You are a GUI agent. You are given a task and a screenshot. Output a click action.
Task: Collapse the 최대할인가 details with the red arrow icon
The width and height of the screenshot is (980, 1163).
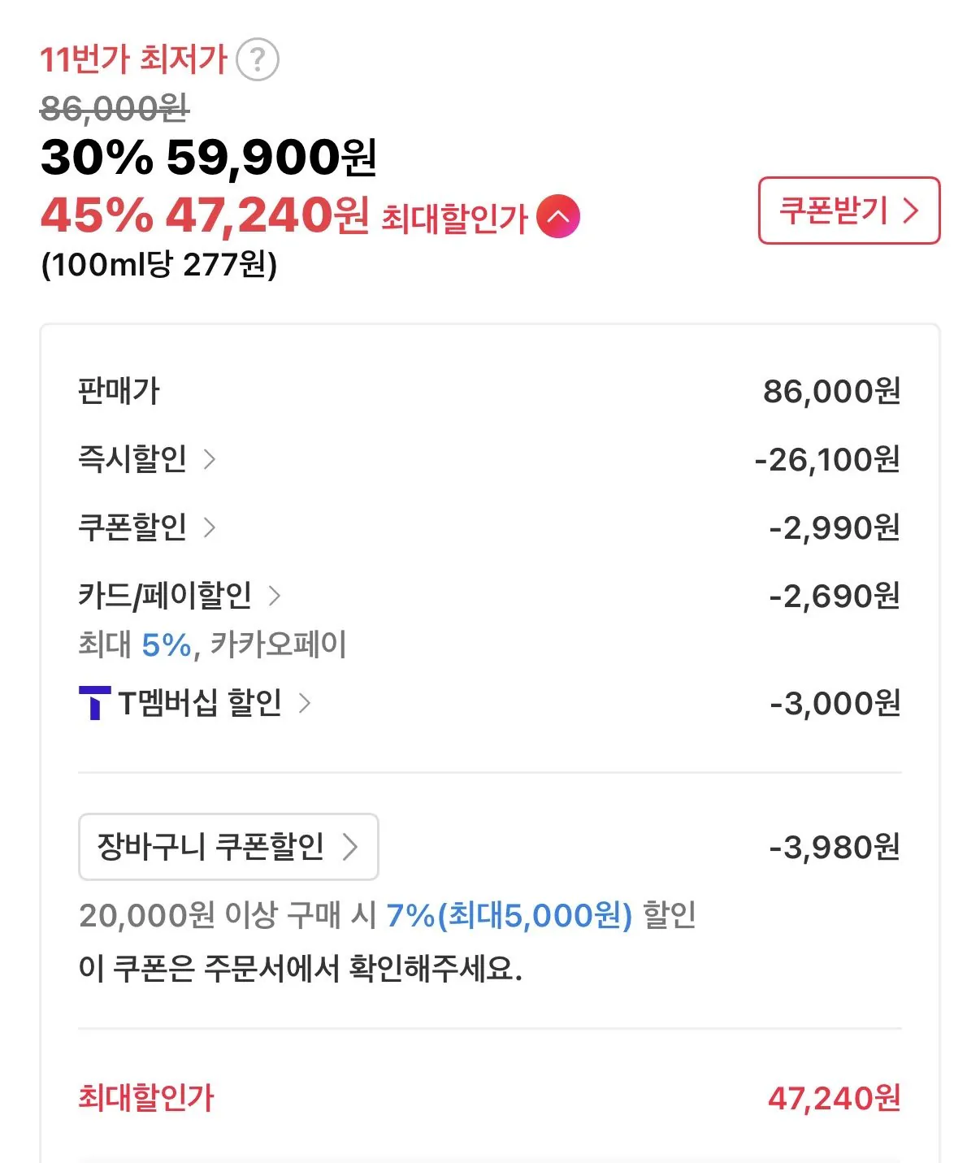(x=558, y=217)
